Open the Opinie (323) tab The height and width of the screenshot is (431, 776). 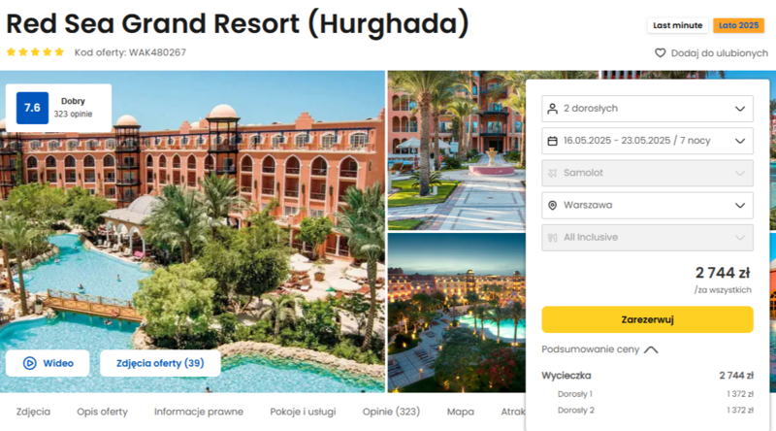coord(391,412)
